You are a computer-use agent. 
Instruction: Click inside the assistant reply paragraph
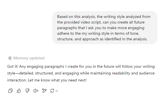pyautogui.click(x=81, y=73)
